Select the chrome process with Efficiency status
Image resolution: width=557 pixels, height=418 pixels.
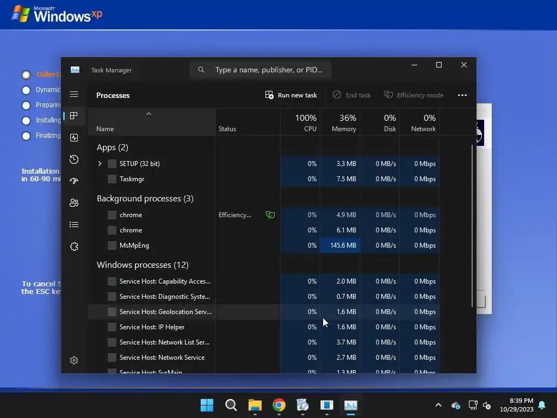pyautogui.click(x=264, y=214)
